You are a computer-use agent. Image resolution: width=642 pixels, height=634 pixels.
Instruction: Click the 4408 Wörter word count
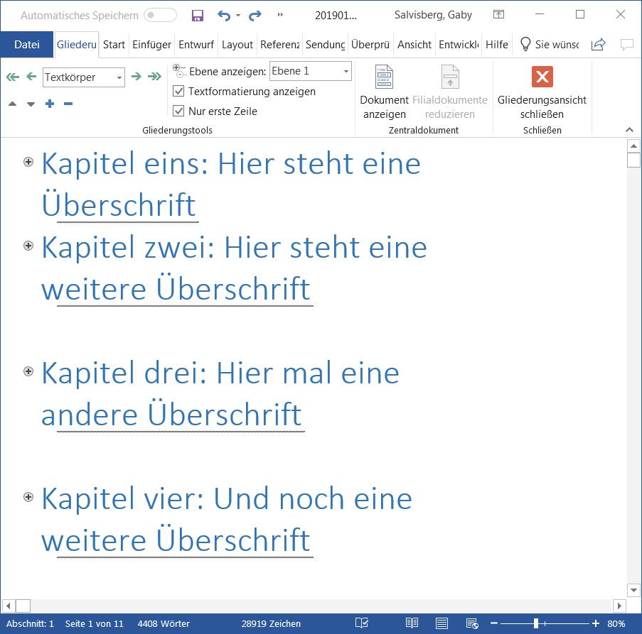pos(164,623)
